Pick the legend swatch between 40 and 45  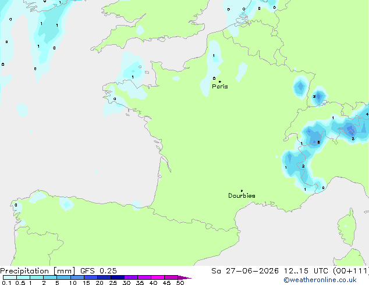pyautogui.click(x=158, y=277)
